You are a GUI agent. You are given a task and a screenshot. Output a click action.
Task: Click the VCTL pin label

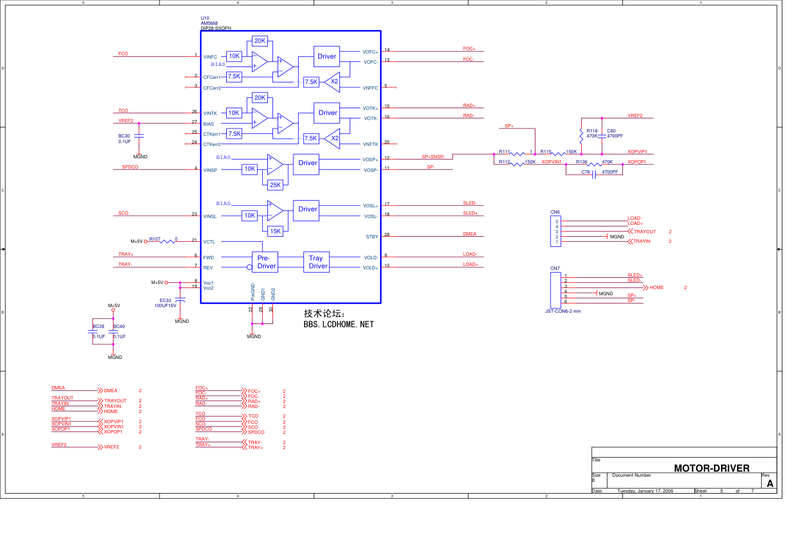click(209, 242)
